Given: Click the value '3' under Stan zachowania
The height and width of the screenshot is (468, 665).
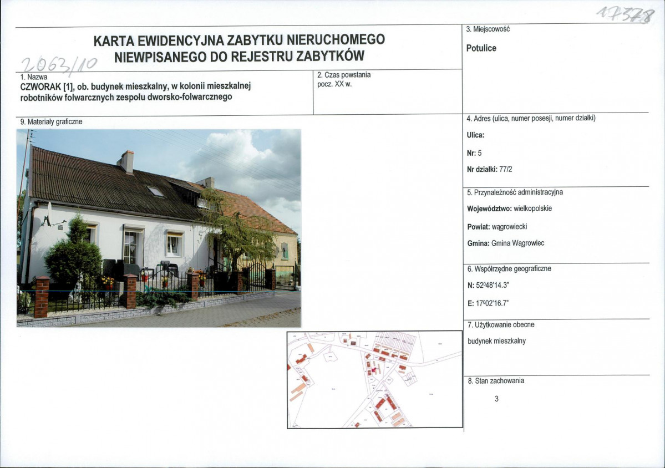Looking at the screenshot, I should click(496, 399).
